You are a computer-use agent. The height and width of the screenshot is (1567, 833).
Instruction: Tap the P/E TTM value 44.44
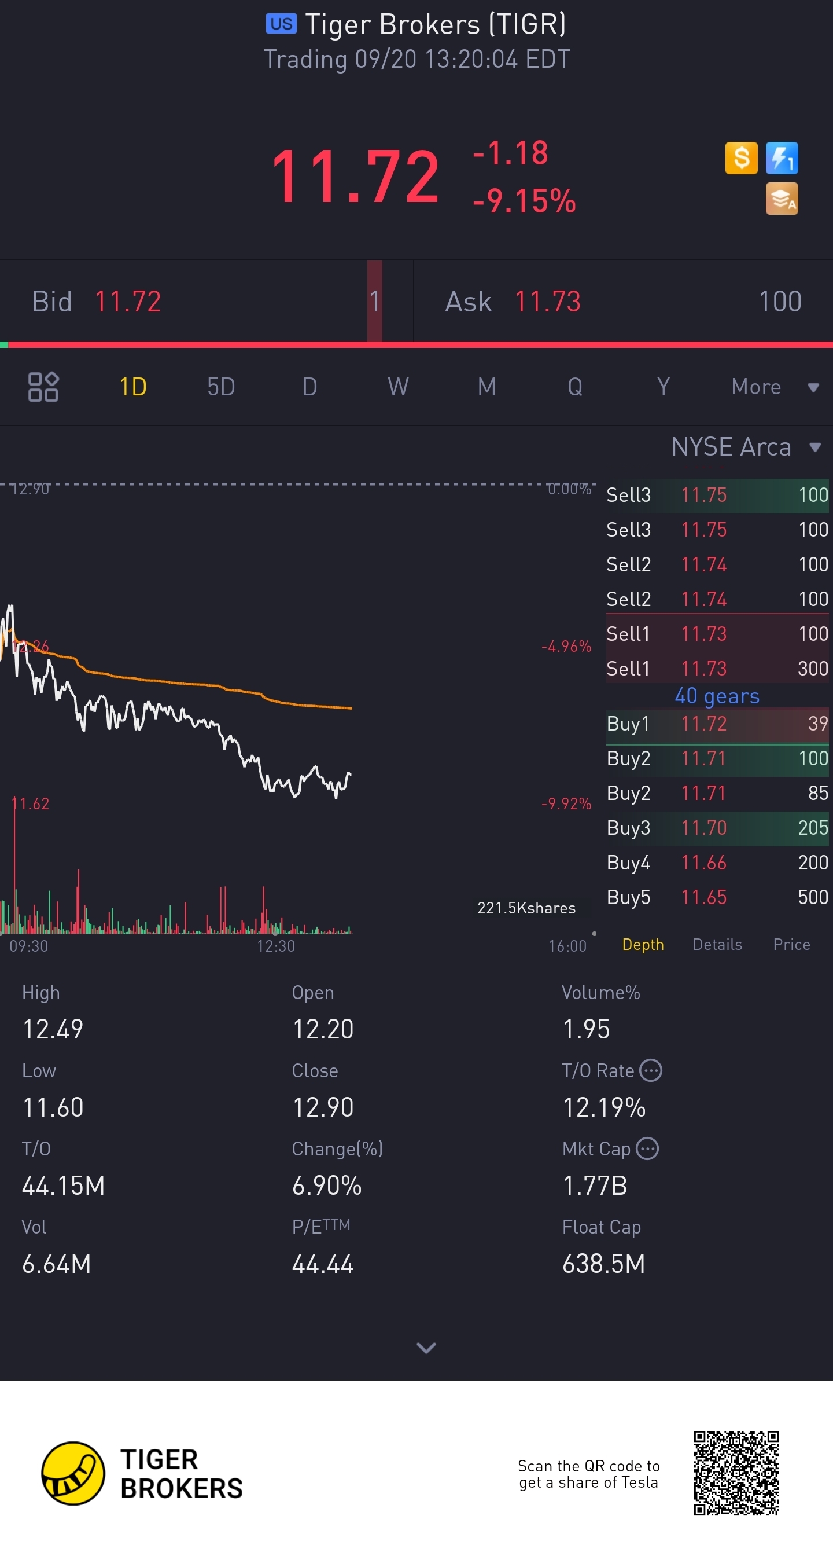click(323, 1264)
